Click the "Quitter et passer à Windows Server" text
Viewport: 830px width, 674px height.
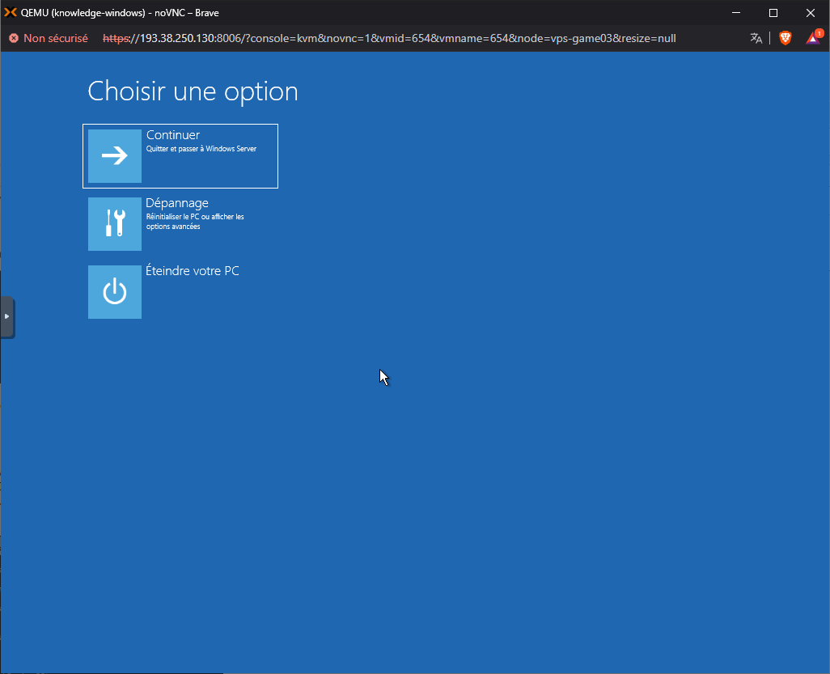point(201,149)
